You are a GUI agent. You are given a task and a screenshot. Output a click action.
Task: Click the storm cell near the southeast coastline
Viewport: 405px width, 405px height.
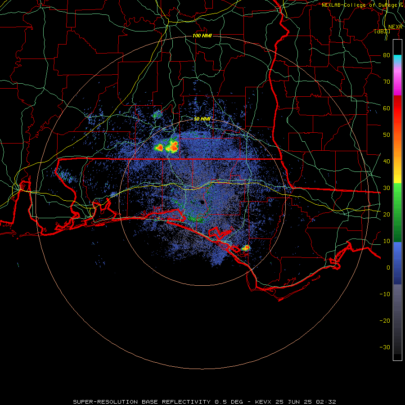click(x=246, y=248)
